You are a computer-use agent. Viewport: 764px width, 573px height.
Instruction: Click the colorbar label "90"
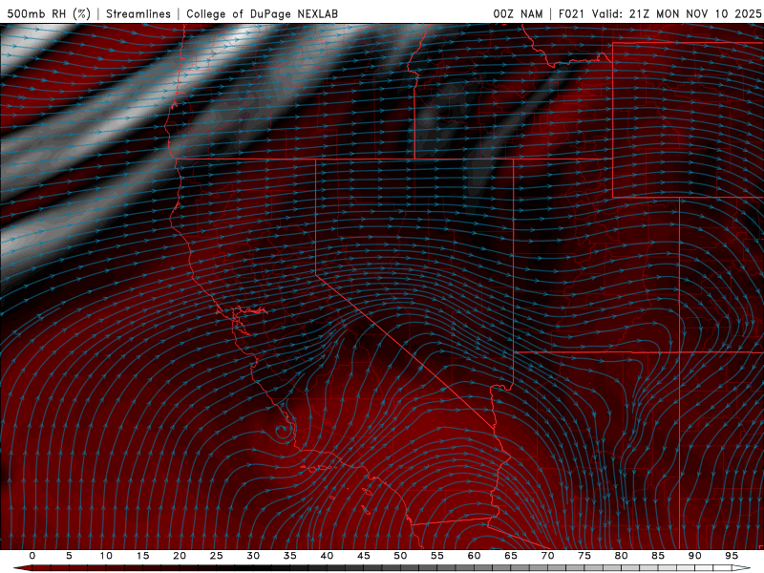[x=694, y=556]
